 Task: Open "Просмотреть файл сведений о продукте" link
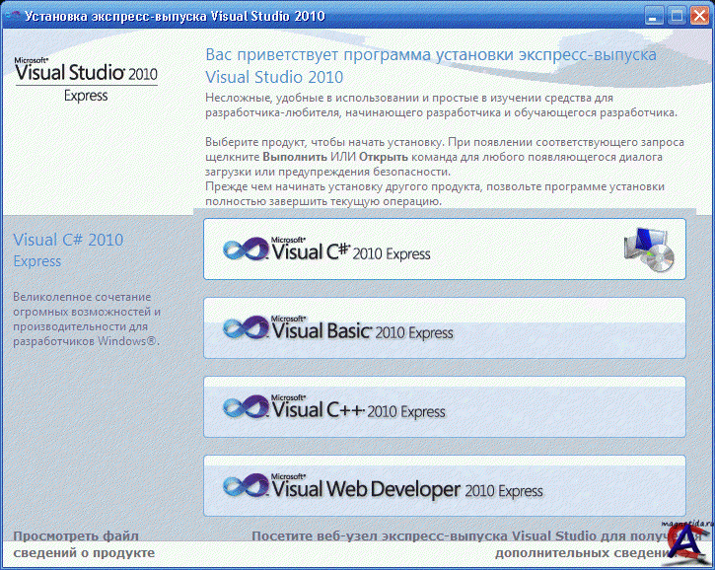coord(84,544)
